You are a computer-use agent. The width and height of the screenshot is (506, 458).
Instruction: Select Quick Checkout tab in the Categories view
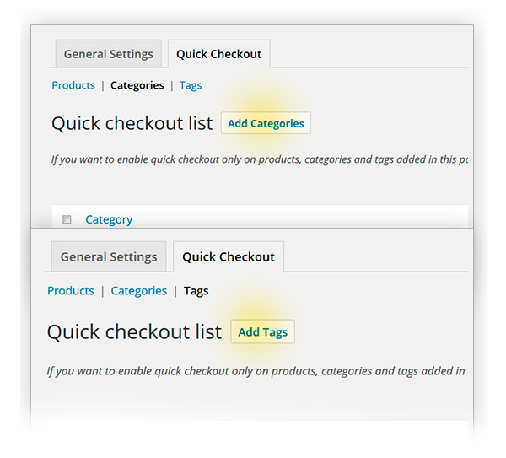click(x=218, y=54)
